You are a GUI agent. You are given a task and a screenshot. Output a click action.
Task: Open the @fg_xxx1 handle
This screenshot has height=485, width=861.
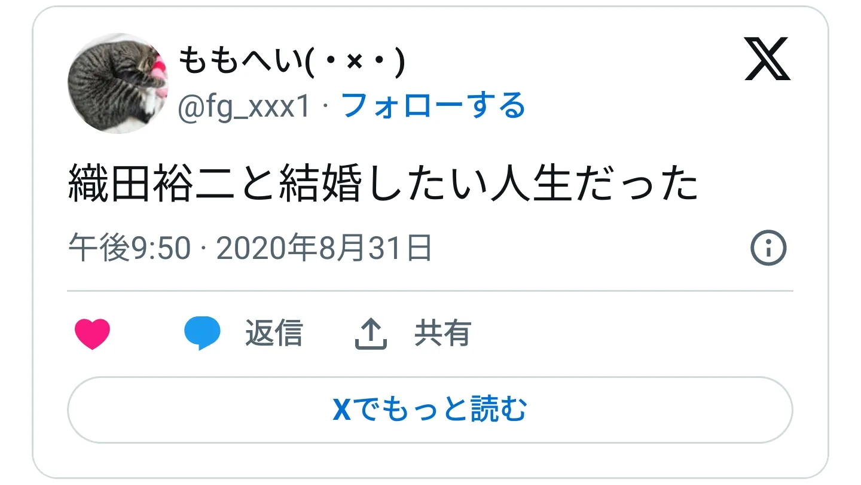(245, 107)
